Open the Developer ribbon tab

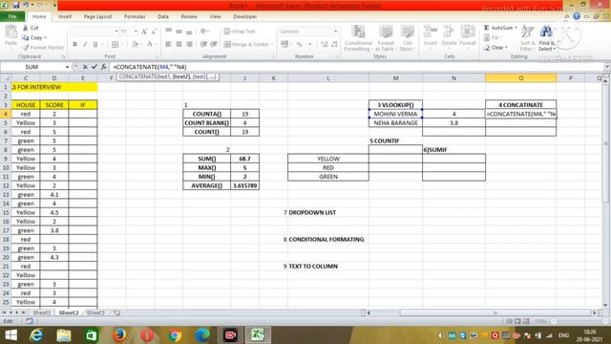[x=245, y=17]
